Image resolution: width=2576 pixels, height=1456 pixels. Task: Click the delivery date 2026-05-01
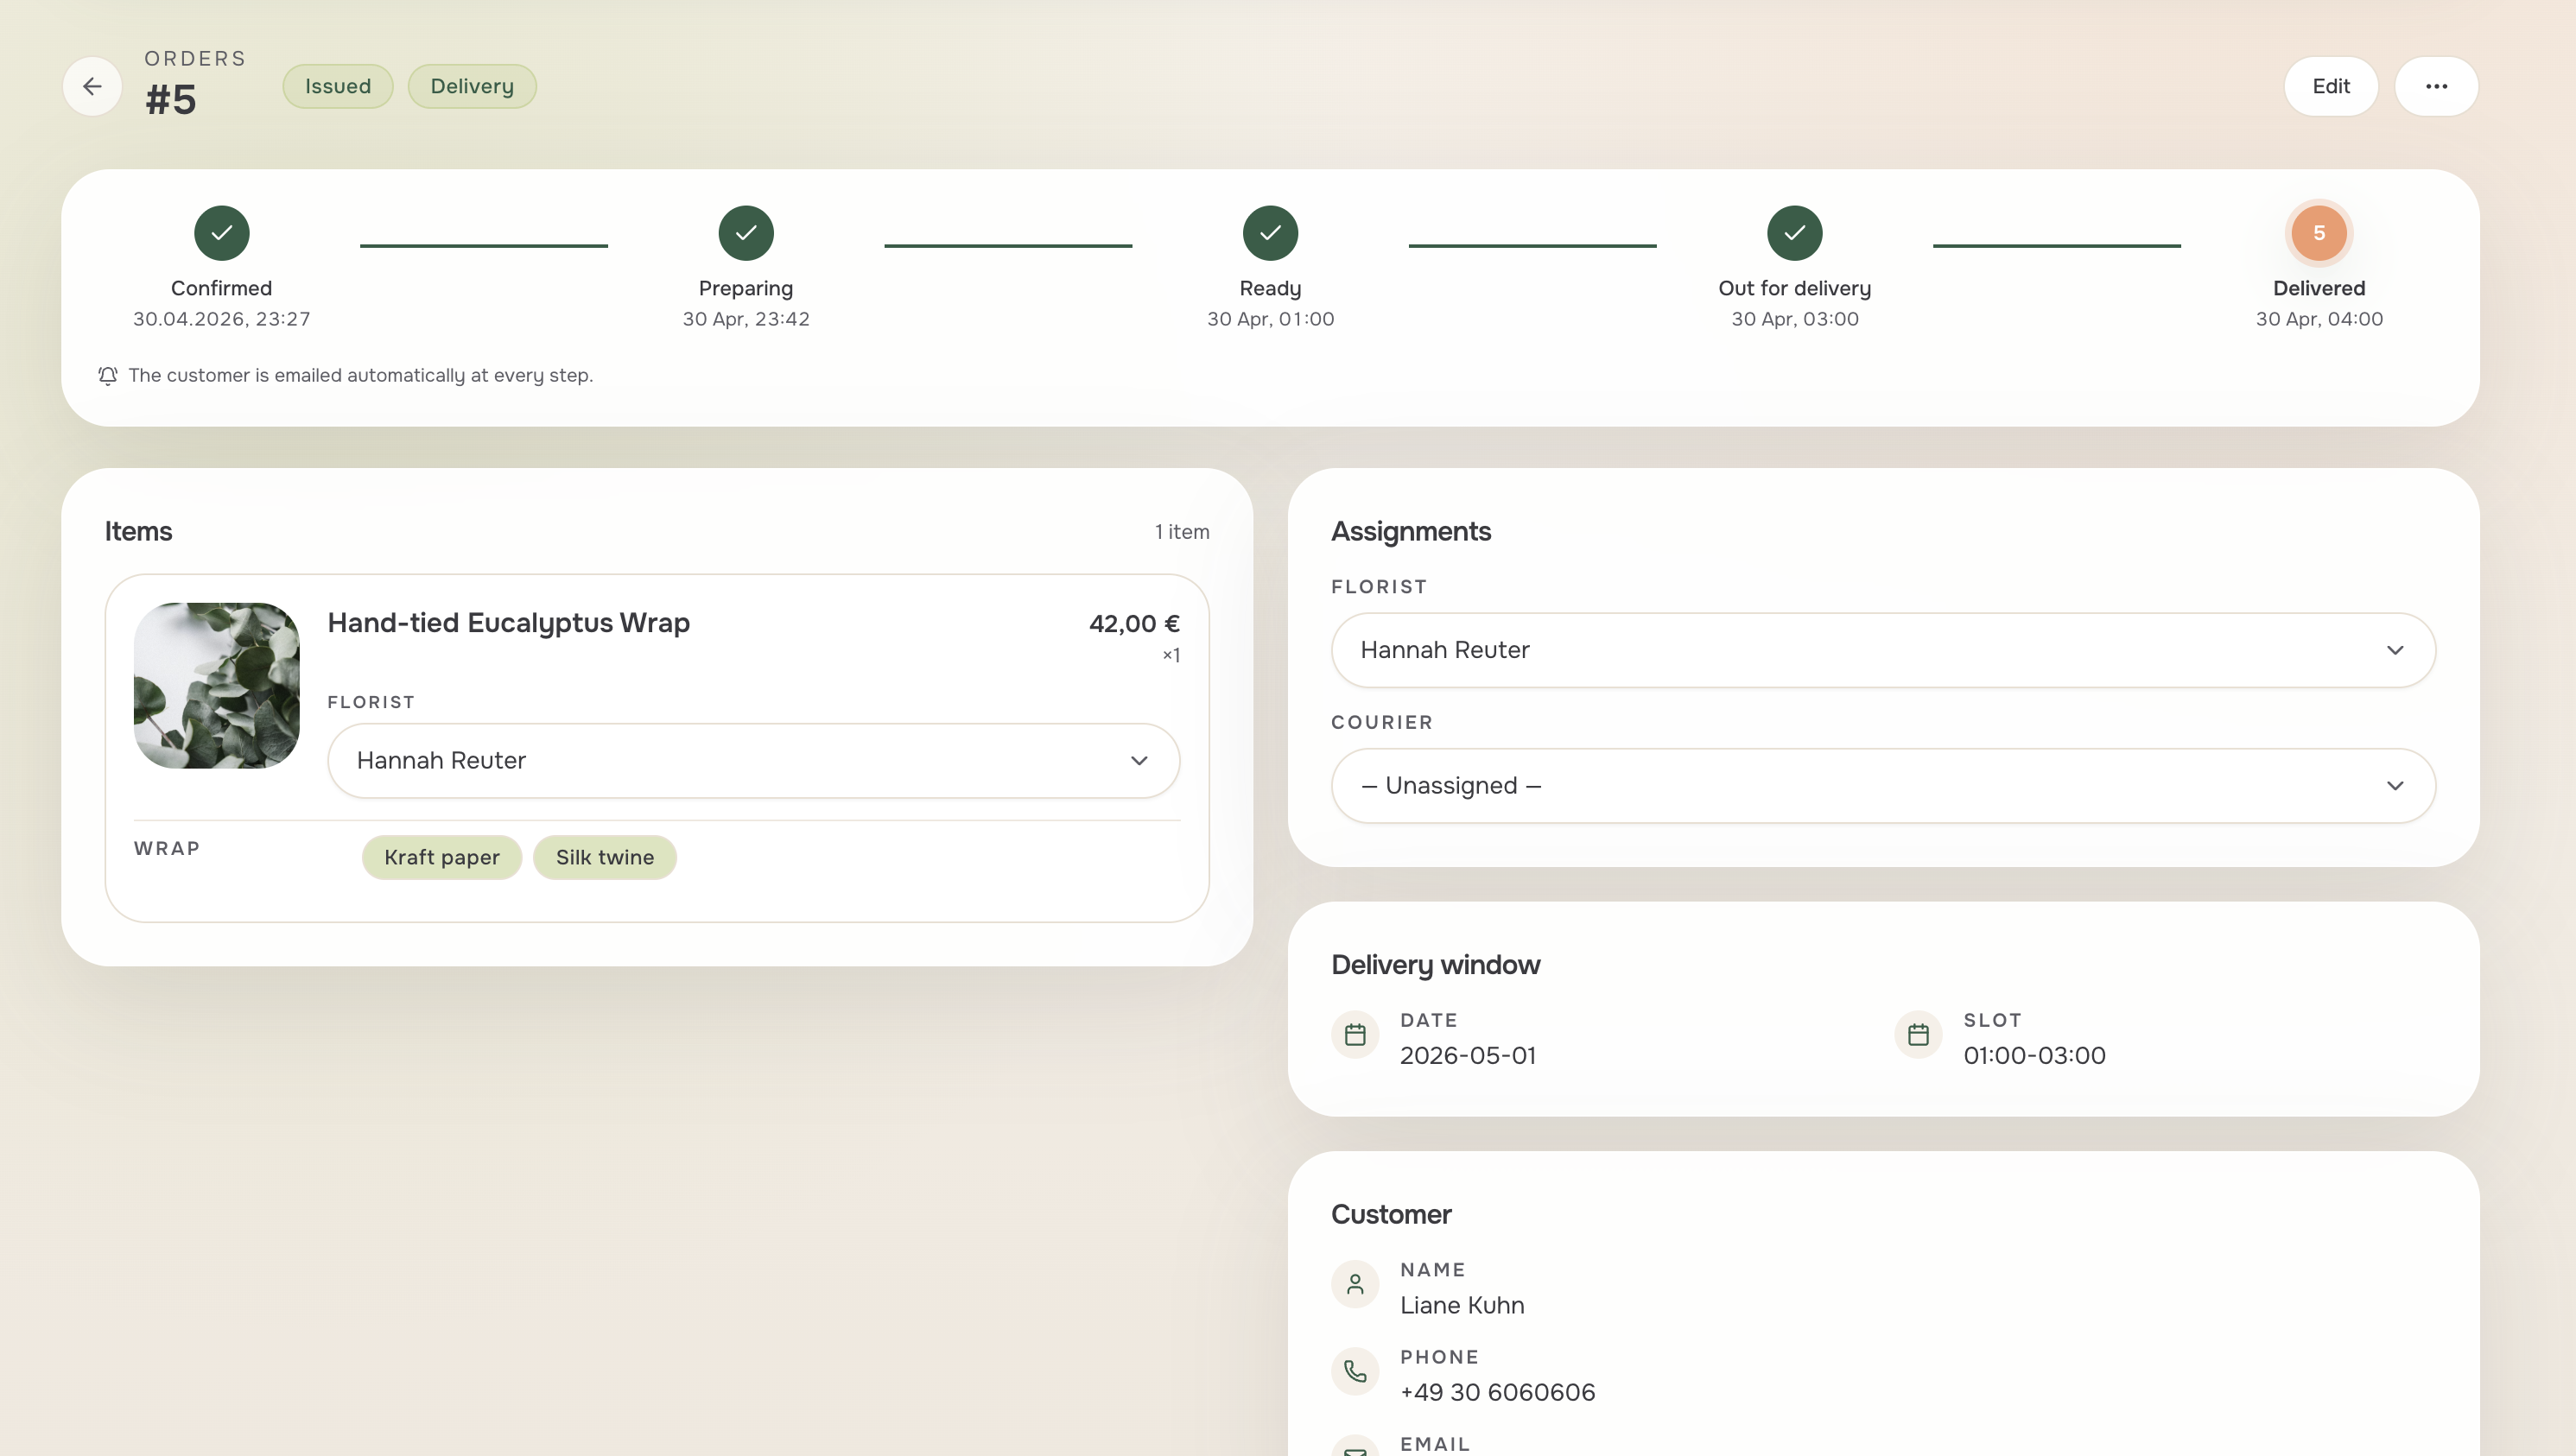1467,1055
